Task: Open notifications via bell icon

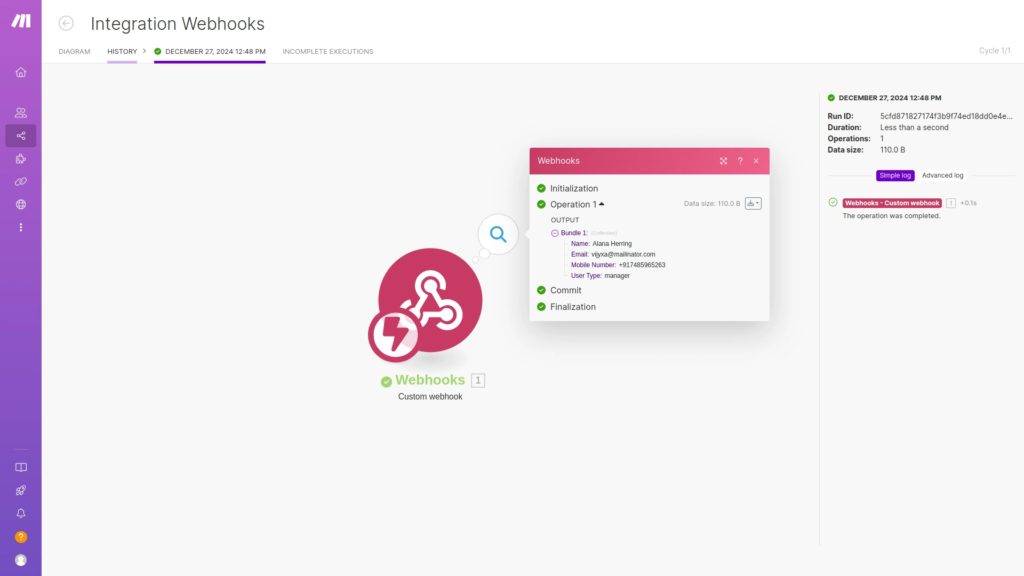Action: [21, 513]
